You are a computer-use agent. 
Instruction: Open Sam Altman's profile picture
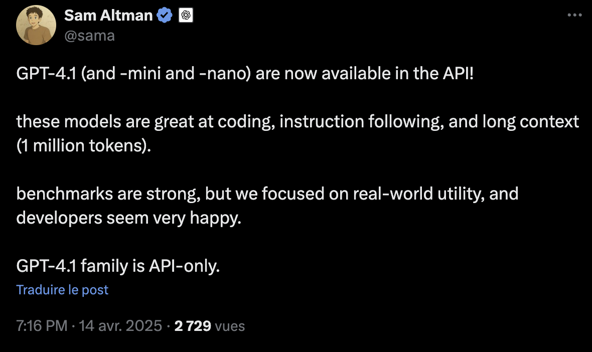point(36,25)
